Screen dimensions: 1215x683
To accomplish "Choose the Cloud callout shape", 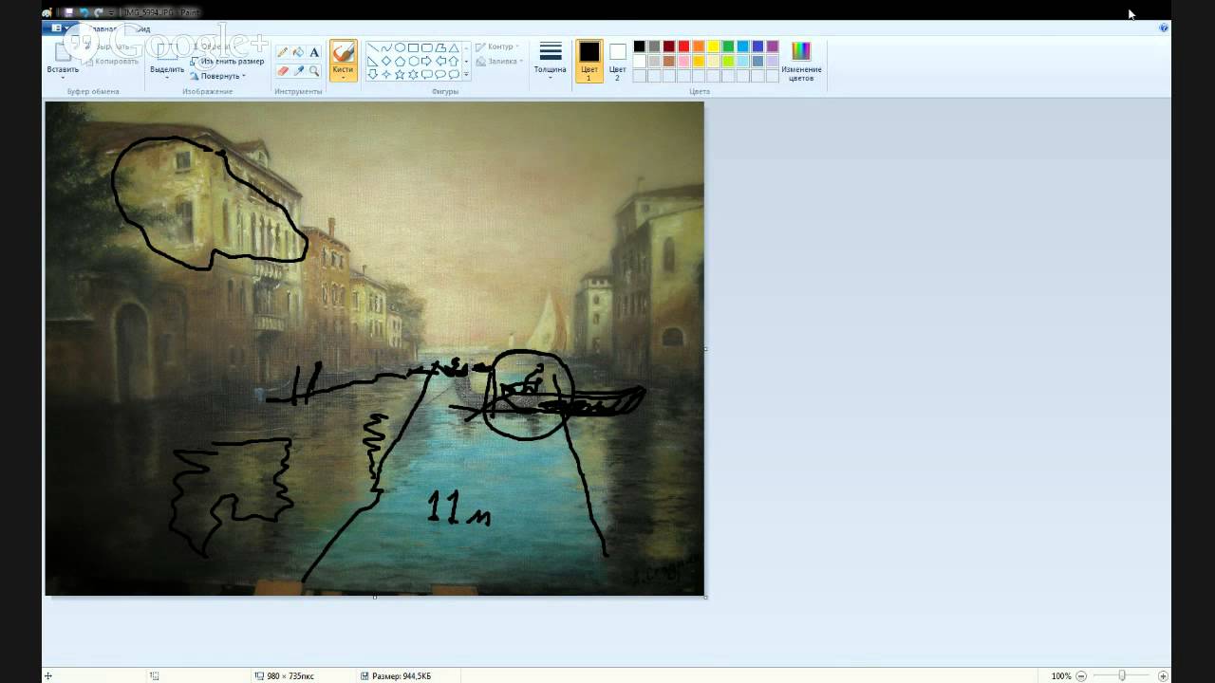I will point(454,74).
